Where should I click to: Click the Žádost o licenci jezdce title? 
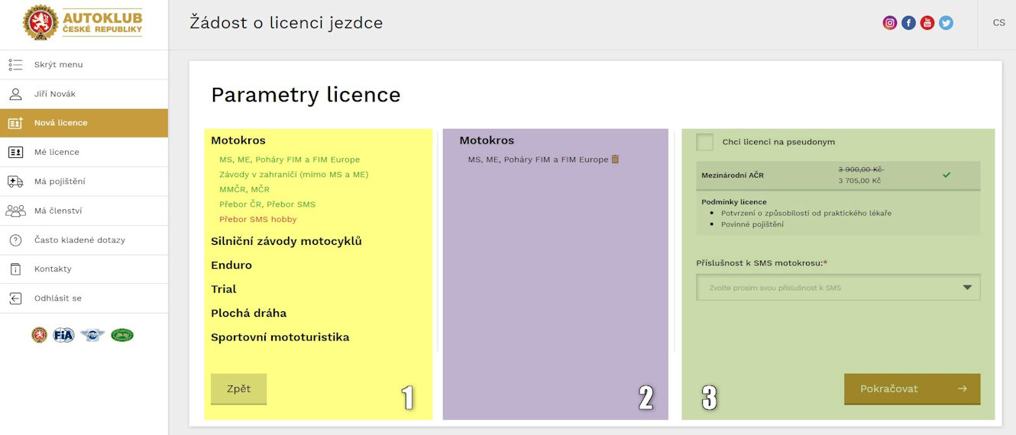tap(286, 23)
